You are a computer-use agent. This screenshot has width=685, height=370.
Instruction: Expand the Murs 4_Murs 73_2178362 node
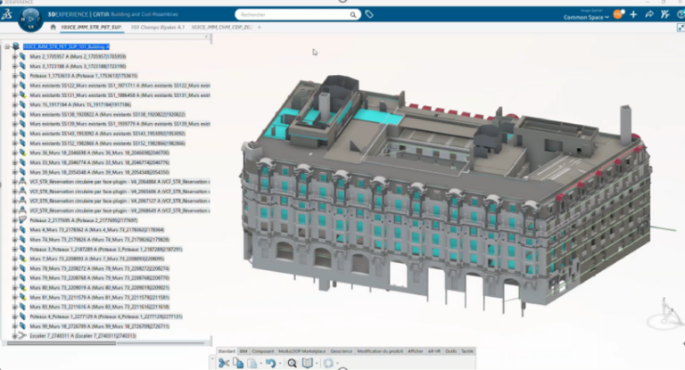[15, 230]
